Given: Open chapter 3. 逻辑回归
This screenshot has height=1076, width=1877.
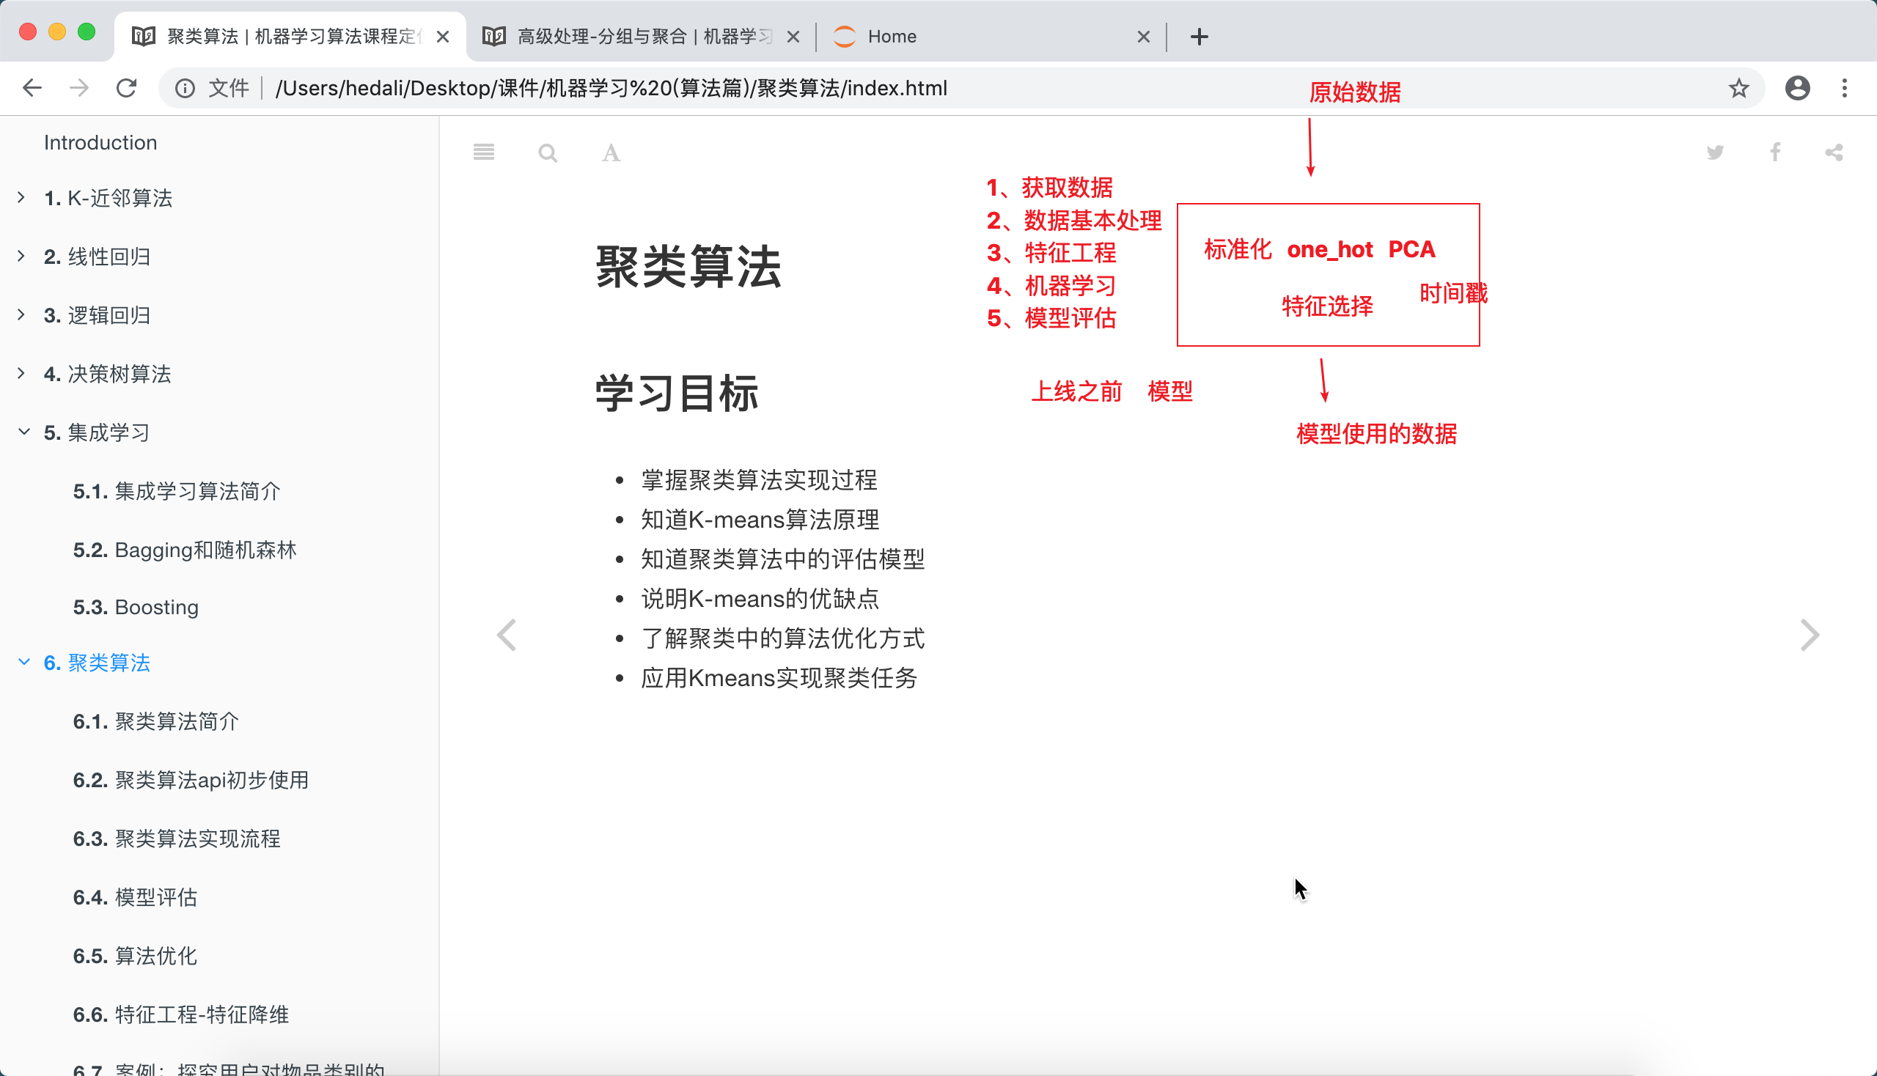Looking at the screenshot, I should coord(97,316).
